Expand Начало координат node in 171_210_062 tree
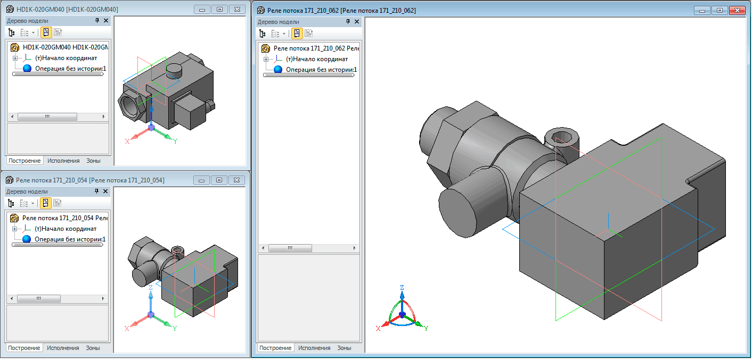Image resolution: width=752 pixels, height=359 pixels. 266,60
